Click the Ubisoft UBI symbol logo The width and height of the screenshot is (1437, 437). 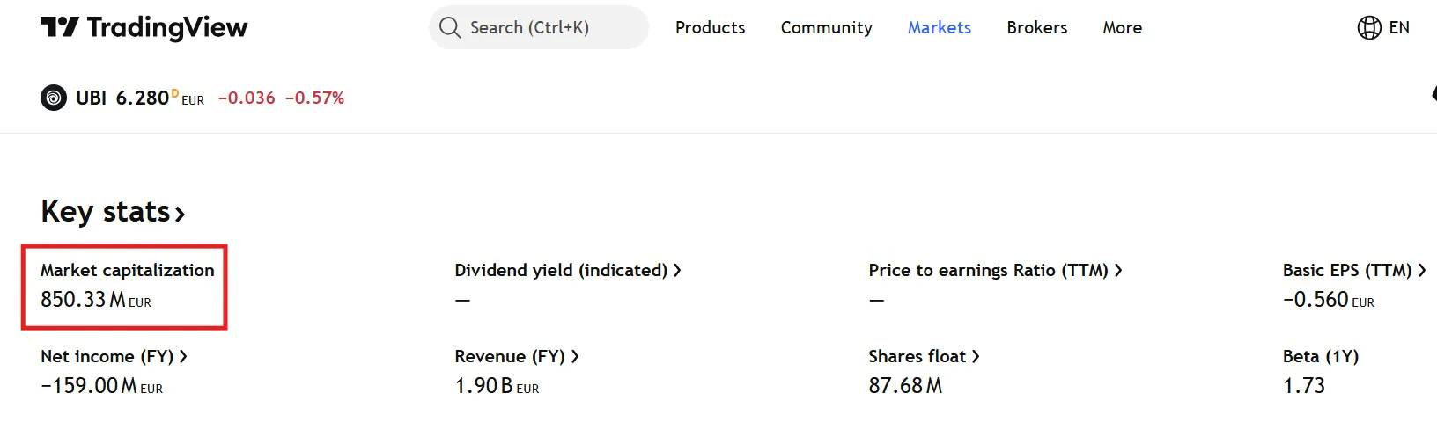[54, 98]
